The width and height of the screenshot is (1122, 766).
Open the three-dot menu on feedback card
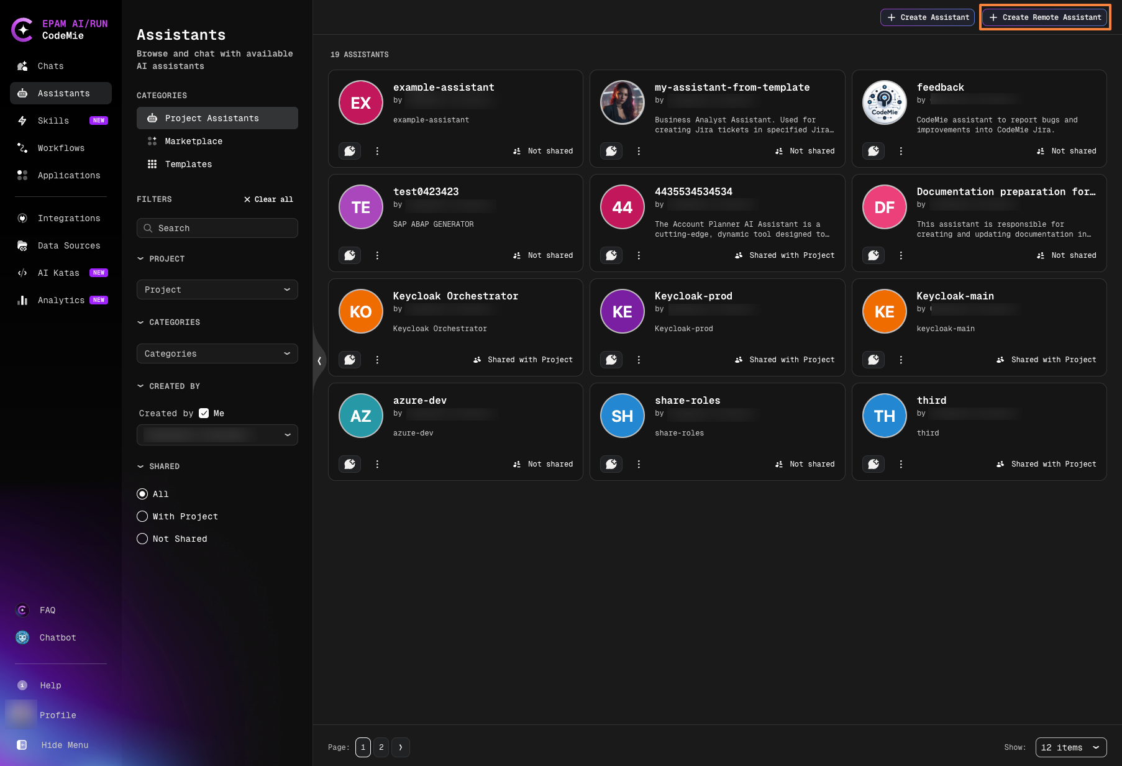901,151
